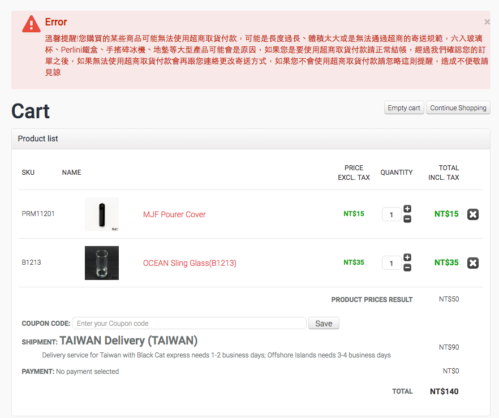Image resolution: width=499 pixels, height=418 pixels.
Task: Decrease MJF Pourer Cover quantity with minus icon
Action: [x=407, y=219]
